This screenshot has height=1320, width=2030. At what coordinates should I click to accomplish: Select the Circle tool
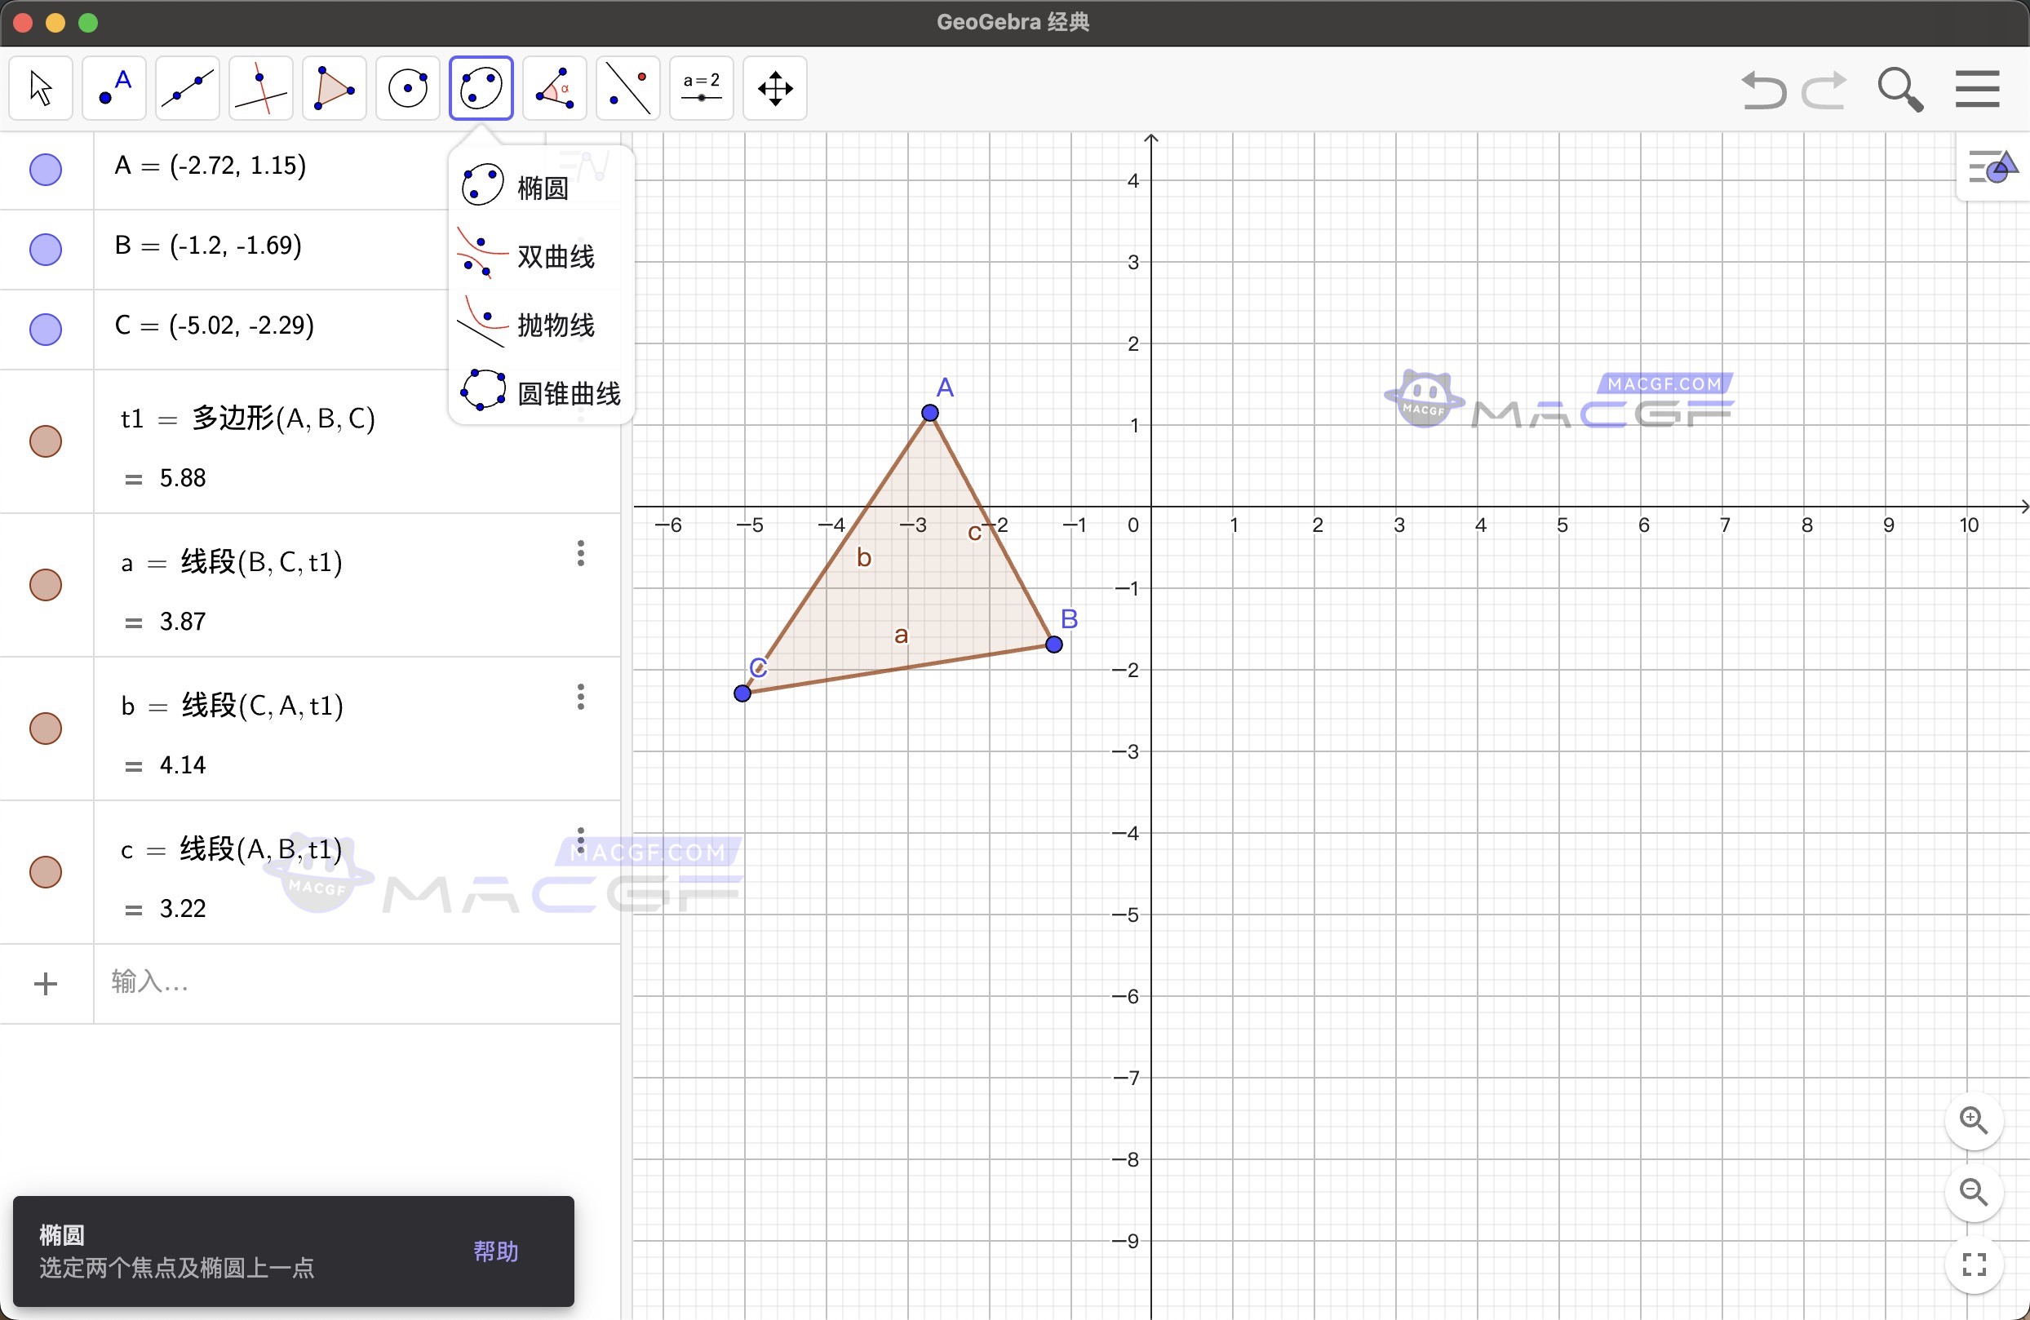click(x=407, y=88)
